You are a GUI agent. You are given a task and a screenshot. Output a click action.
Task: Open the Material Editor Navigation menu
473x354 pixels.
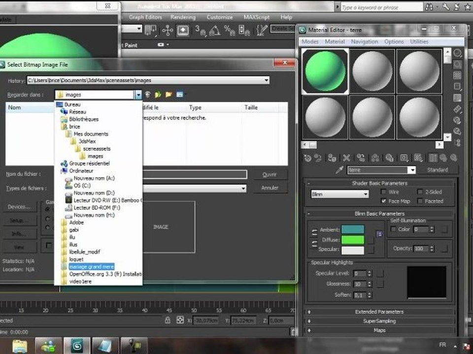[364, 41]
